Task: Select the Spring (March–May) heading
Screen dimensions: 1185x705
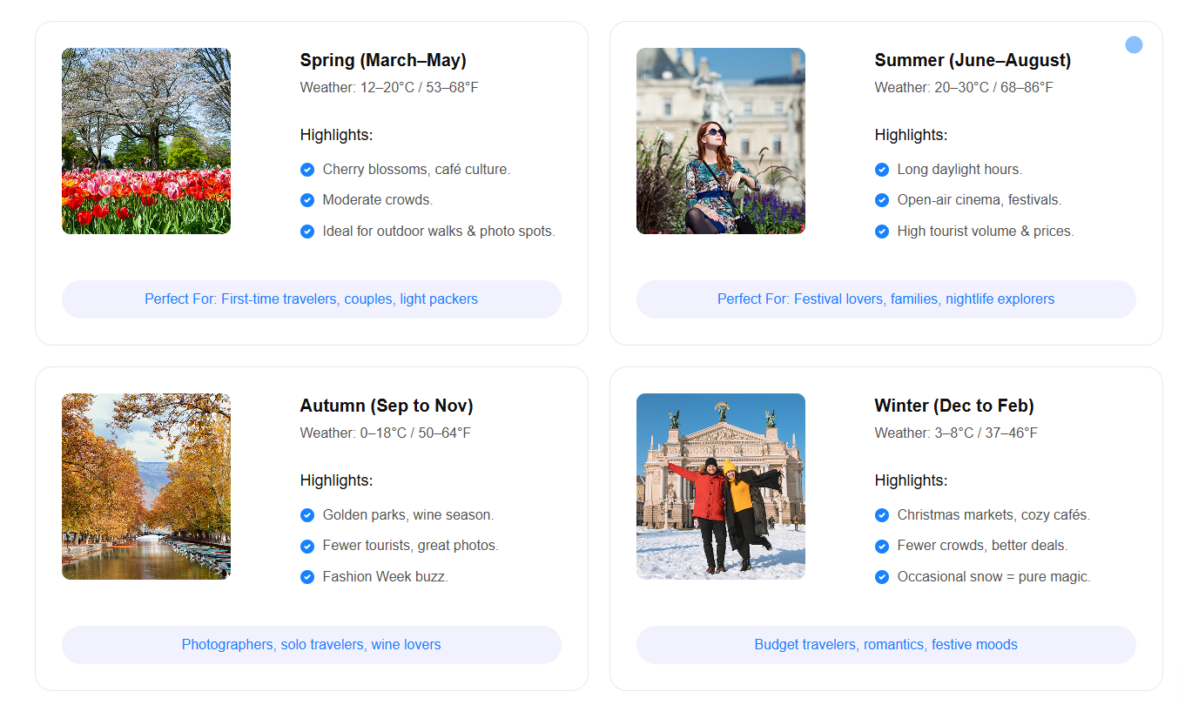Action: tap(383, 60)
